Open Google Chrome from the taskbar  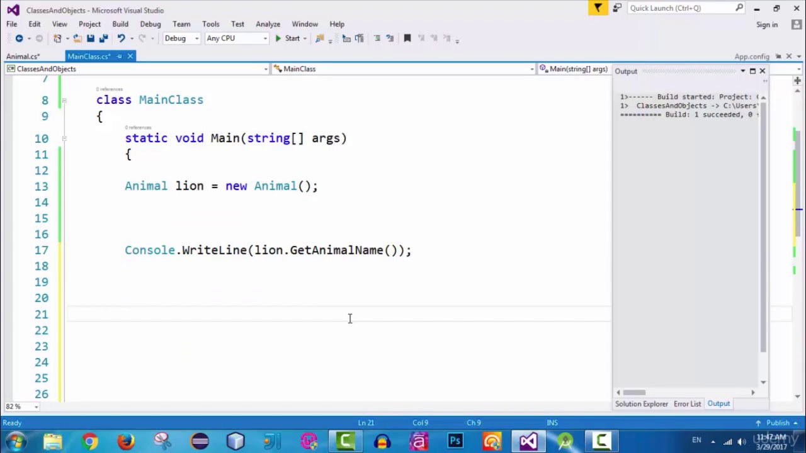(89, 442)
